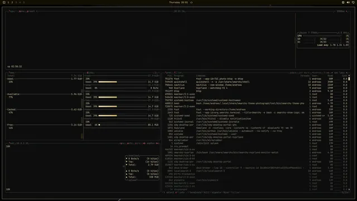Click the Pid column header
357x201 pixels.
click(x=170, y=76)
